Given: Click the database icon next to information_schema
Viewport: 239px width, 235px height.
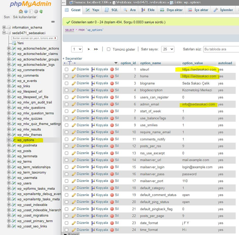Looking at the screenshot, I should [9, 28].
